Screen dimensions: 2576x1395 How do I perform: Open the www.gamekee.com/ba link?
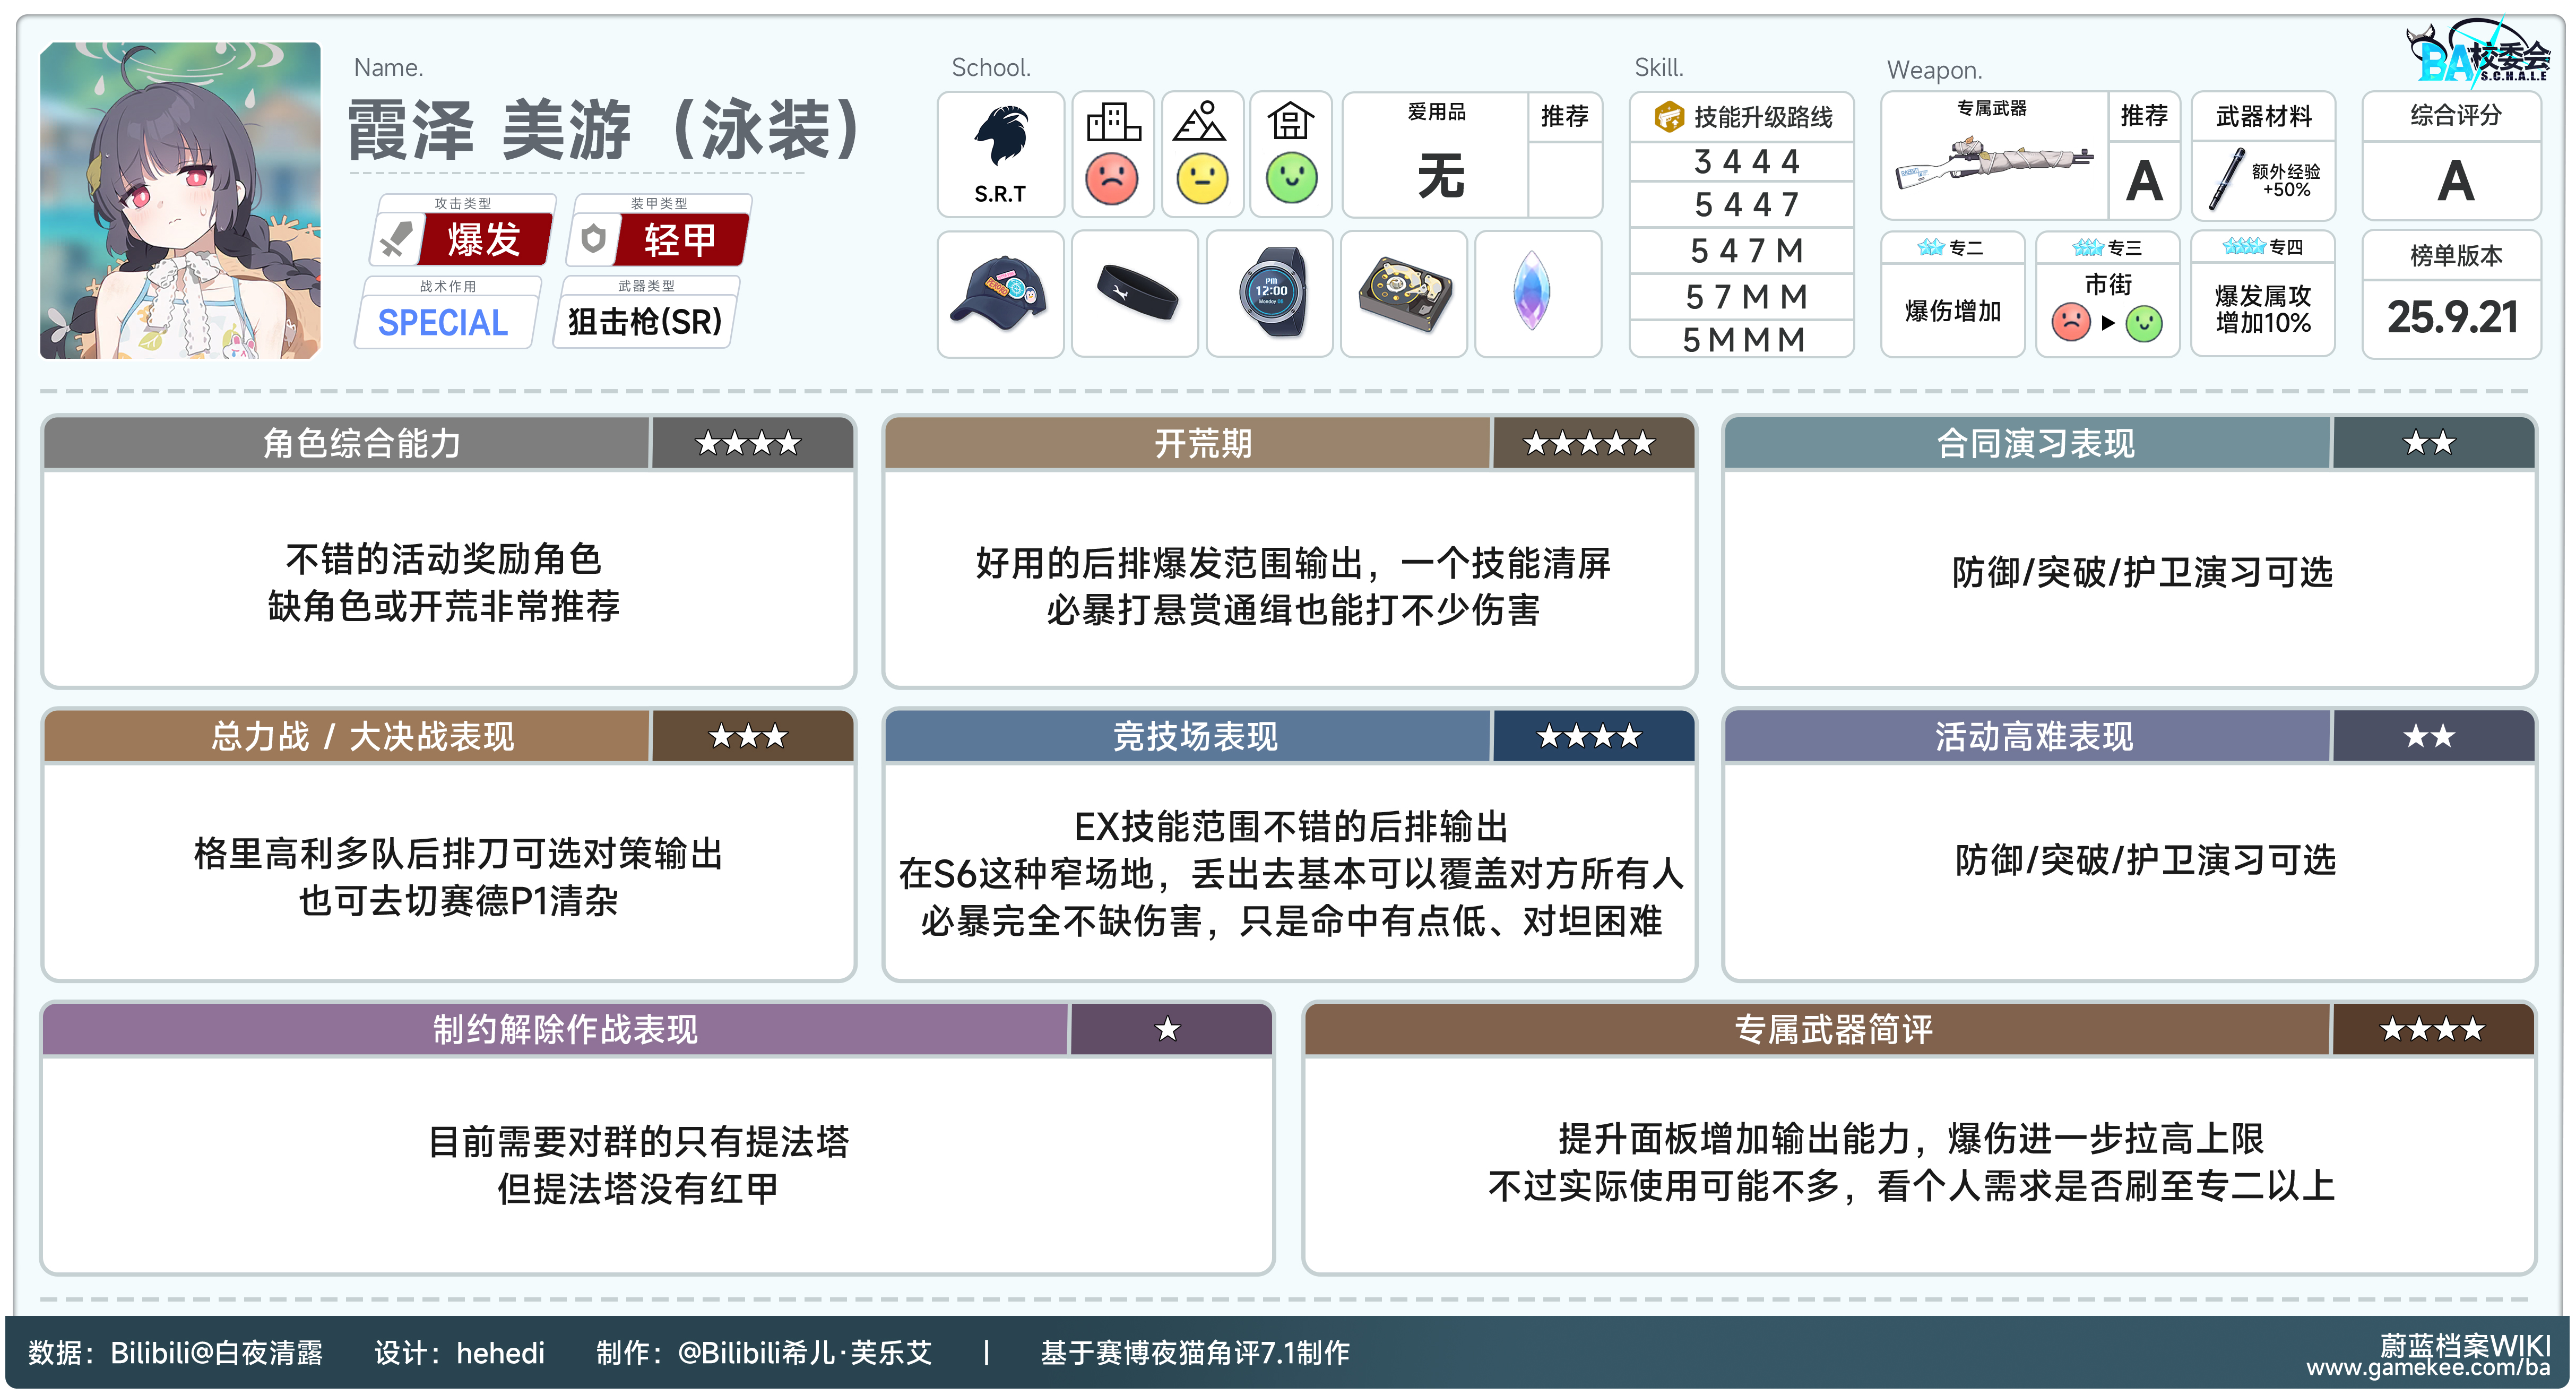point(2428,1368)
